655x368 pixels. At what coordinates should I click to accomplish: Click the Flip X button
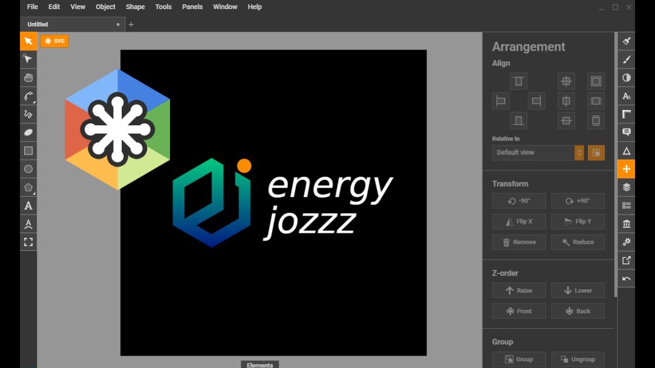tap(519, 221)
